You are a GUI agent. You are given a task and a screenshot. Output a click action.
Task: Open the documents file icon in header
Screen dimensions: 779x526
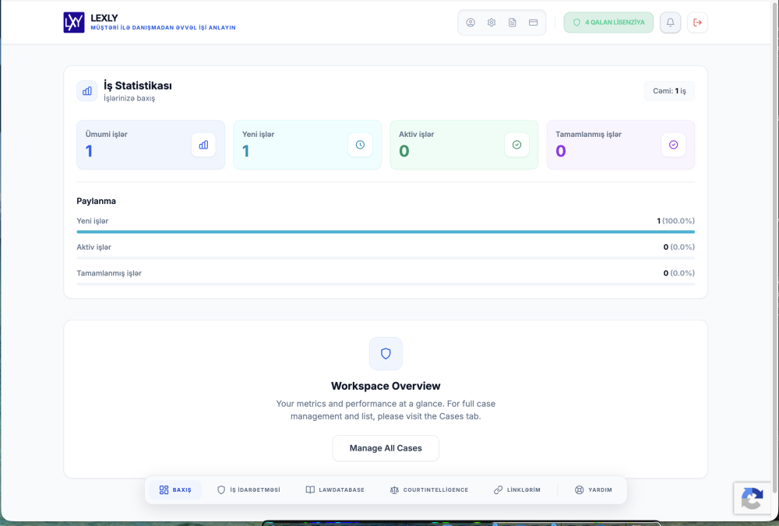pyautogui.click(x=513, y=23)
